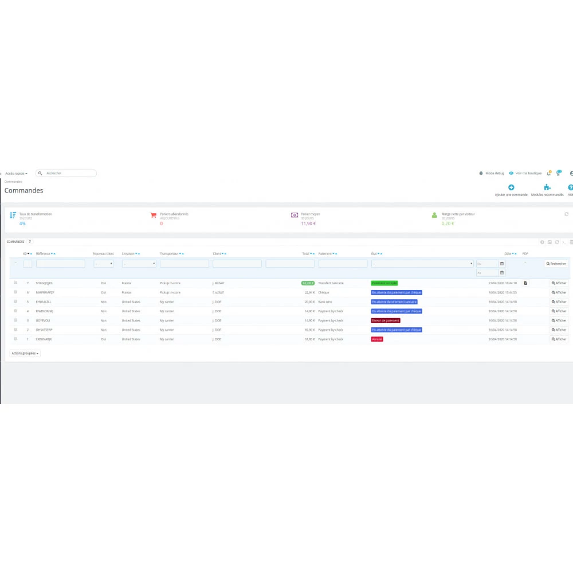
Task: Sort Date column ascending arrow
Action: click(516, 254)
